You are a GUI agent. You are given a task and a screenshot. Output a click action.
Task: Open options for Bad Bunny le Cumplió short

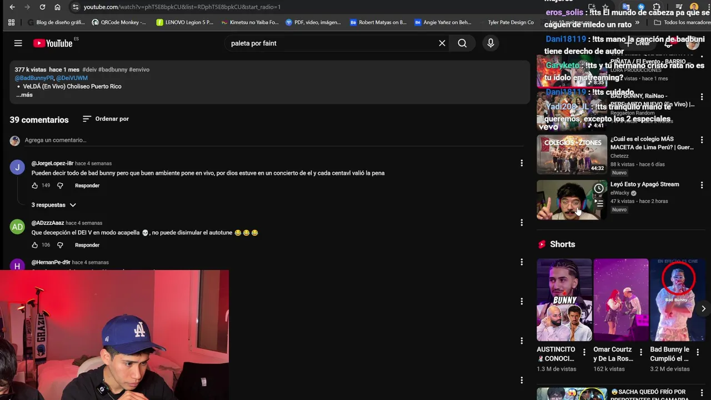pos(698,352)
